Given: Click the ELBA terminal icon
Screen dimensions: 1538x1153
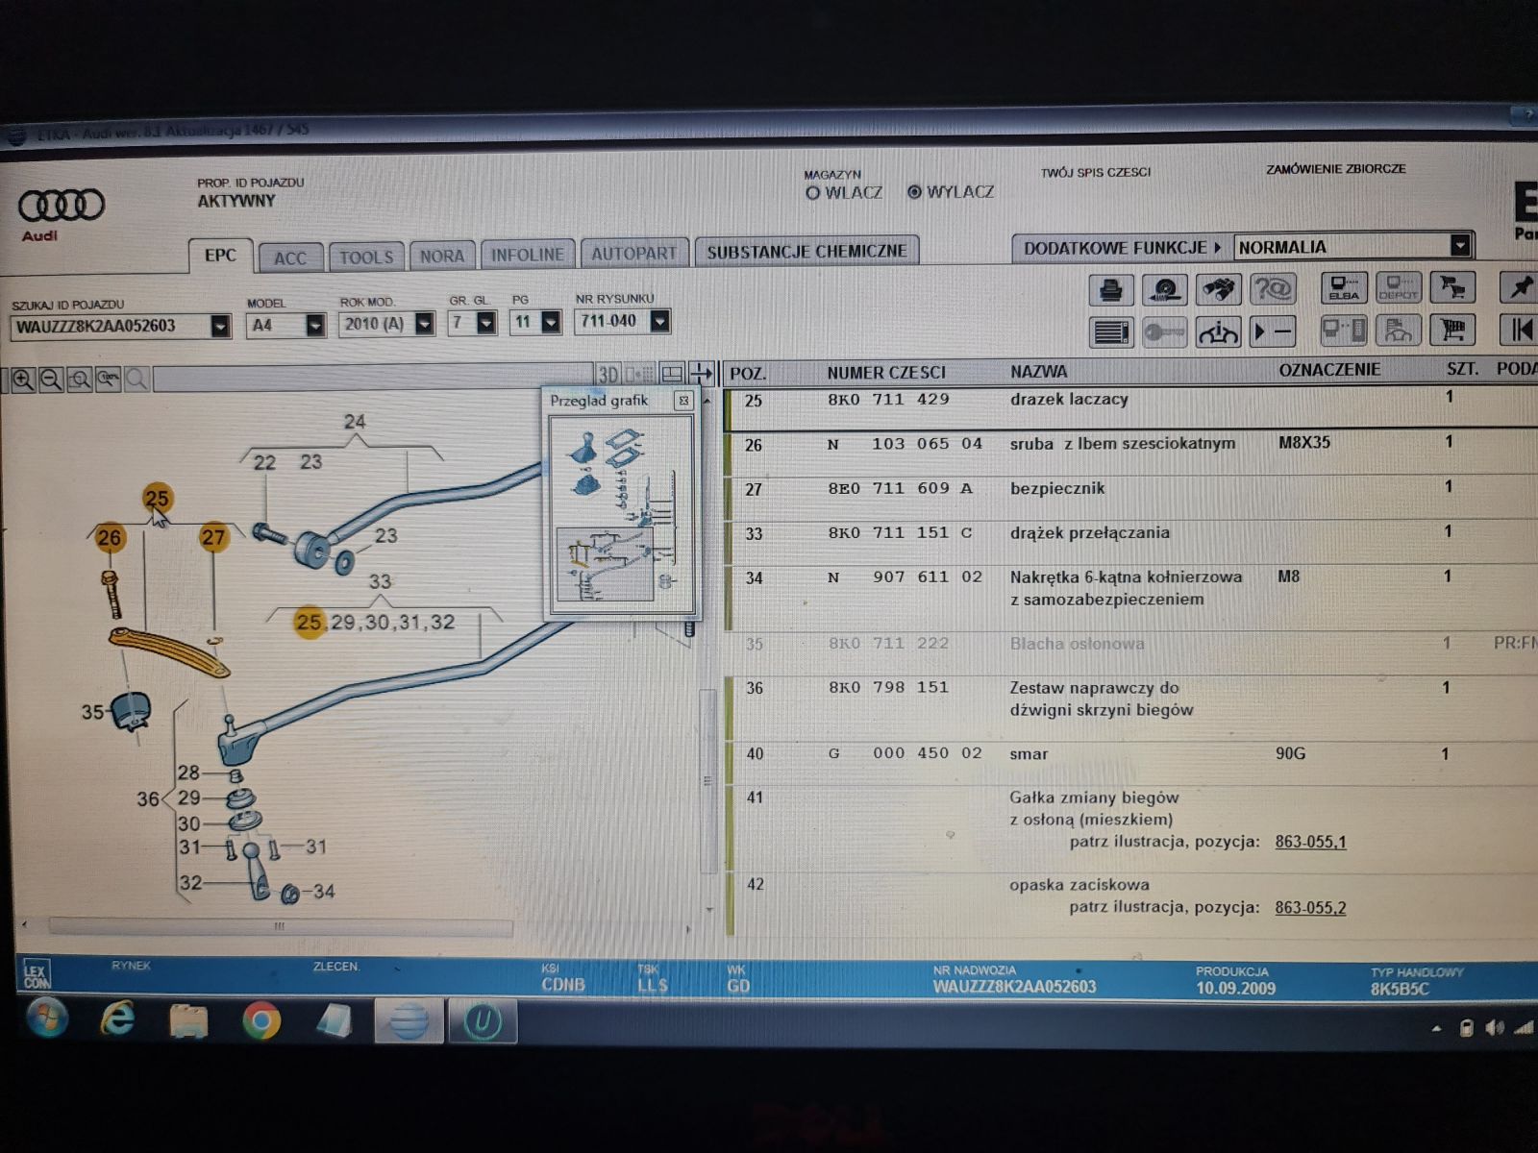Looking at the screenshot, I should click(1344, 287).
